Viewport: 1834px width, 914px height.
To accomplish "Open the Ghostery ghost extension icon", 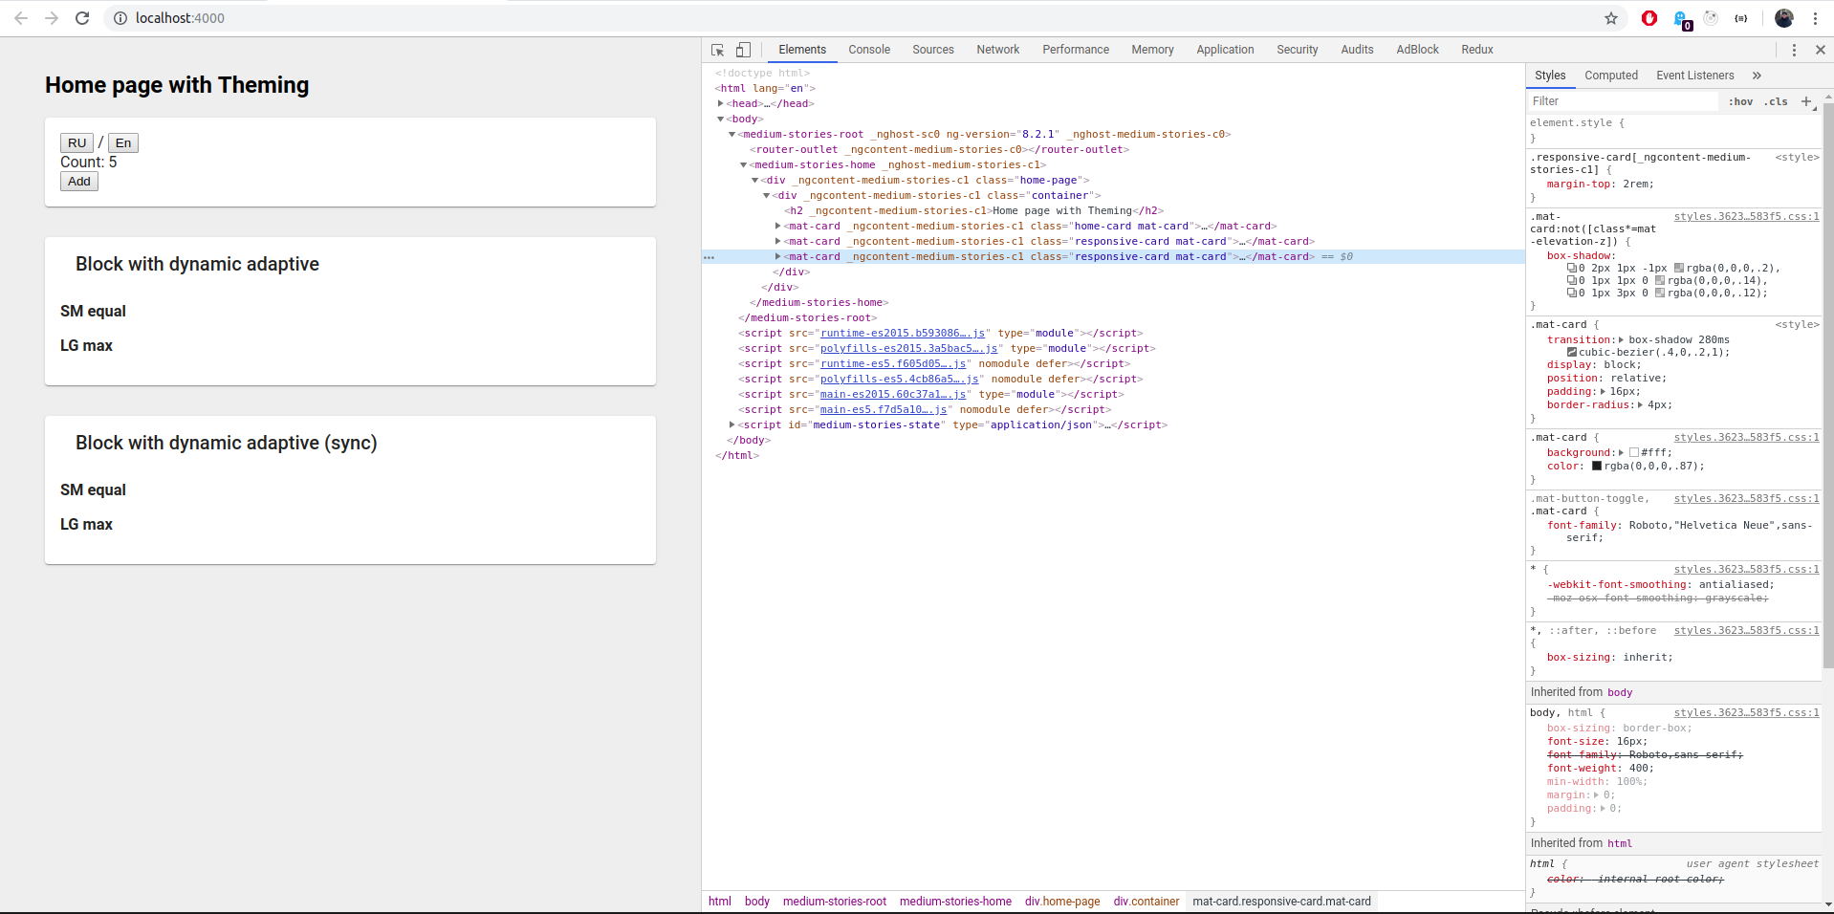I will [x=1682, y=19].
